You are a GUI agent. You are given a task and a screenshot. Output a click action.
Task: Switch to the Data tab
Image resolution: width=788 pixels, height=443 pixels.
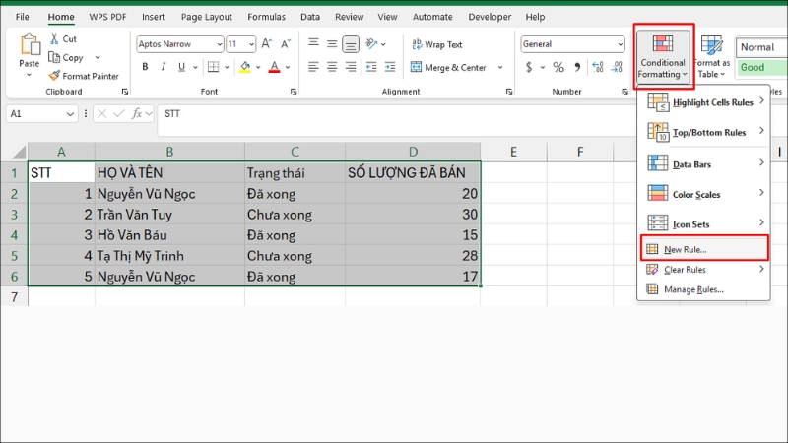tap(310, 17)
